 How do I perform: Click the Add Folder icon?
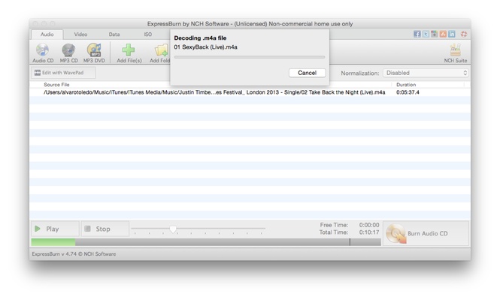[162, 50]
